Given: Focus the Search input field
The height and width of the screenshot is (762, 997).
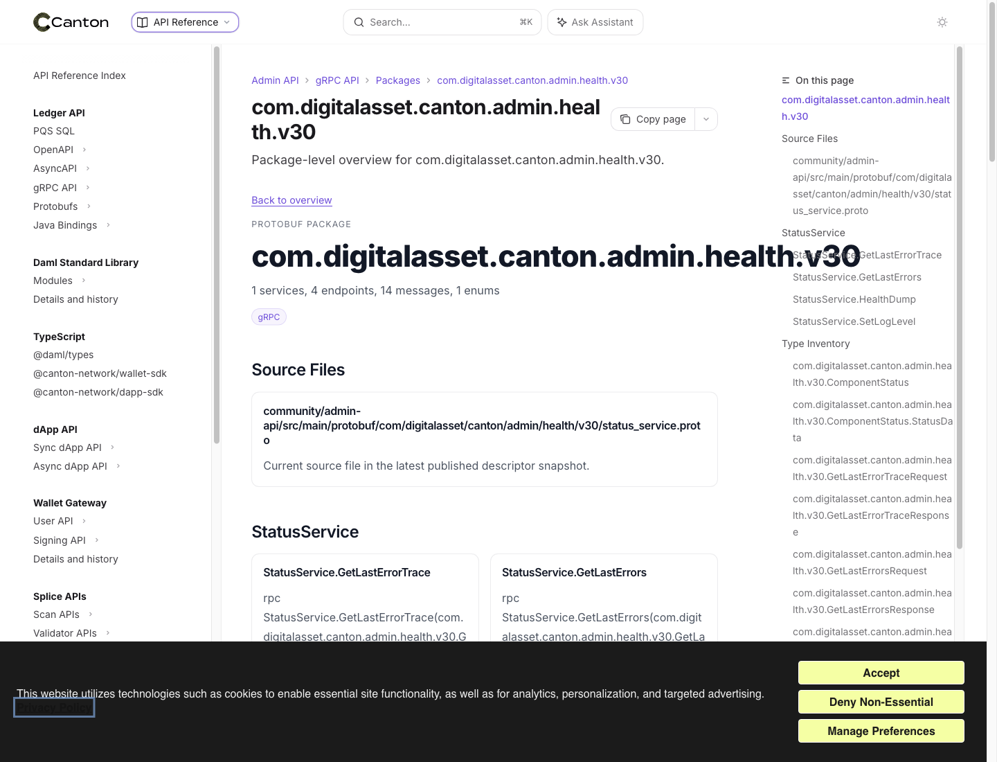Looking at the screenshot, I should 442,22.
